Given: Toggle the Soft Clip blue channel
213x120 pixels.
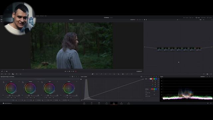Looking at the screenshot, I should pyautogui.click(x=156, y=89).
